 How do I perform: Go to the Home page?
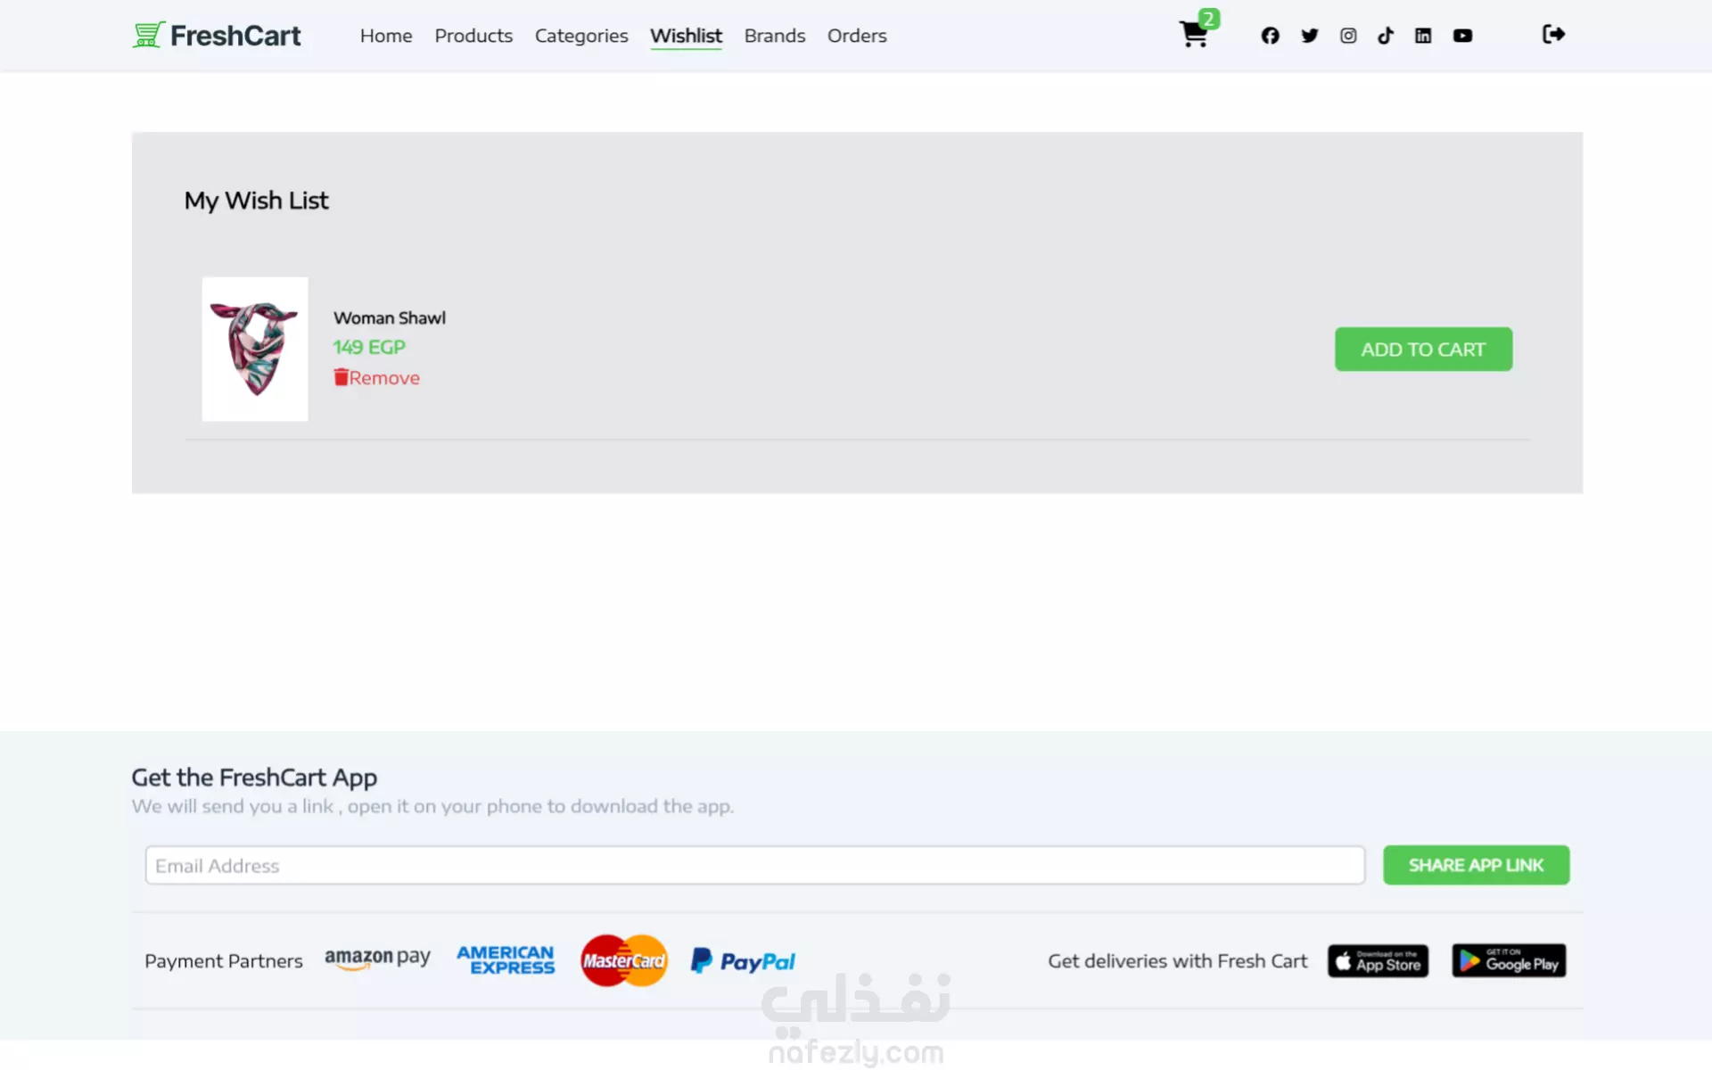click(386, 36)
